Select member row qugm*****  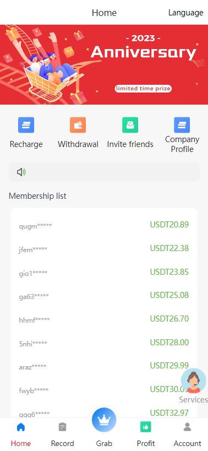pyautogui.click(x=104, y=225)
